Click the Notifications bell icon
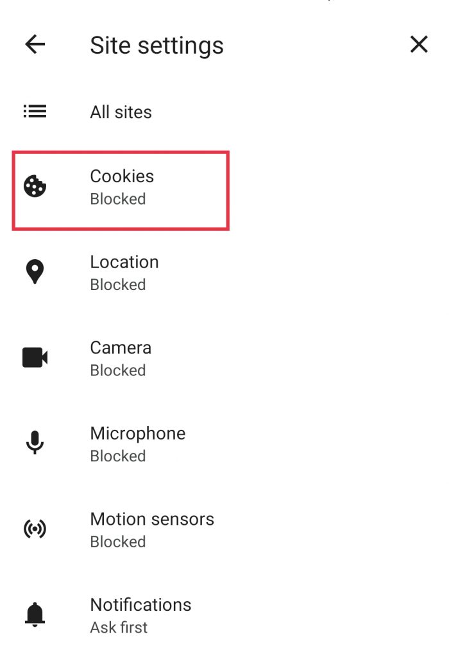 pos(35,615)
